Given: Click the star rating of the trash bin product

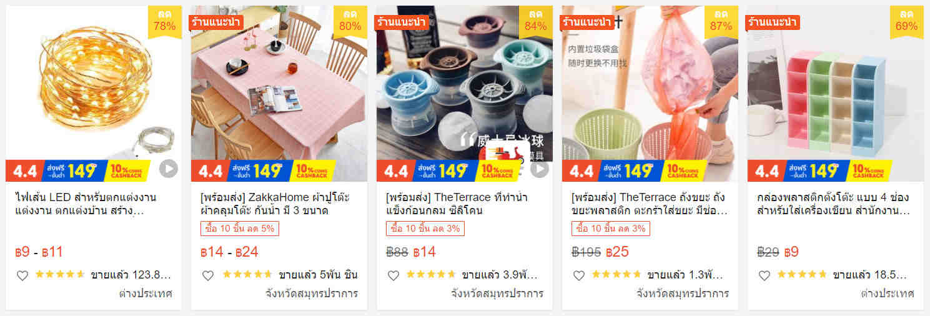Looking at the screenshot, I should point(616,275).
